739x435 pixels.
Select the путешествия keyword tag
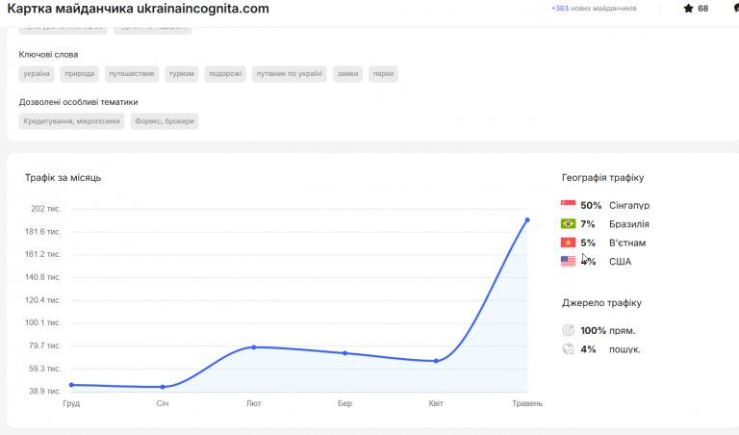[x=132, y=73]
